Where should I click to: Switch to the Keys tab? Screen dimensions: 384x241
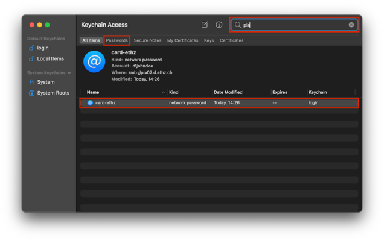coord(209,40)
